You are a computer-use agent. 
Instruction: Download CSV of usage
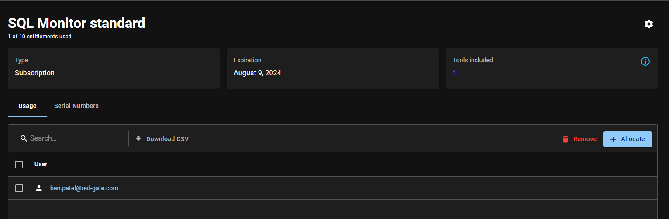162,139
